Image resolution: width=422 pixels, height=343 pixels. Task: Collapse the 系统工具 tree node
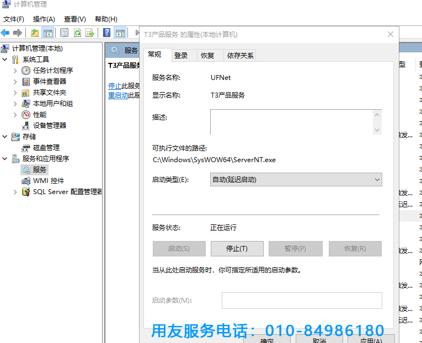[x=5, y=60]
